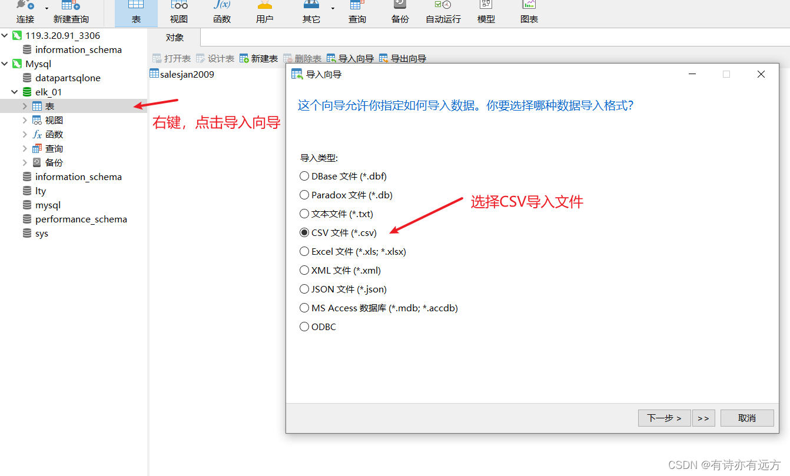Screen dimensions: 790x476
Task: Open the 连接 dropdown arrow
Action: tap(47, 9)
